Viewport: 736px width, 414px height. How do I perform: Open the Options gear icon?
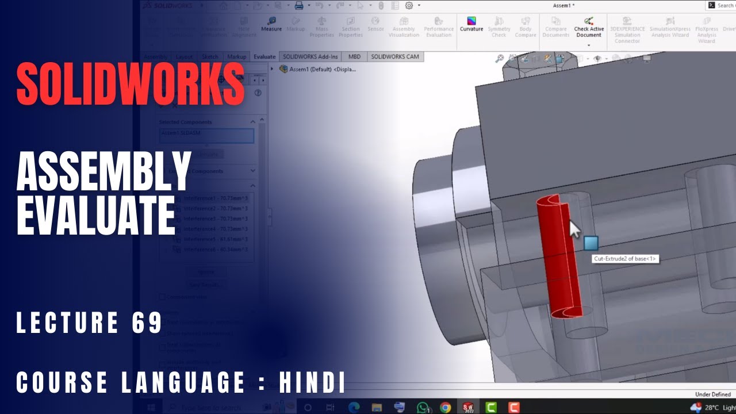pyautogui.click(x=409, y=5)
